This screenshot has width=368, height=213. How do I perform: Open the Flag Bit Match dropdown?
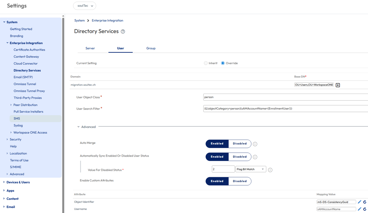(251, 169)
